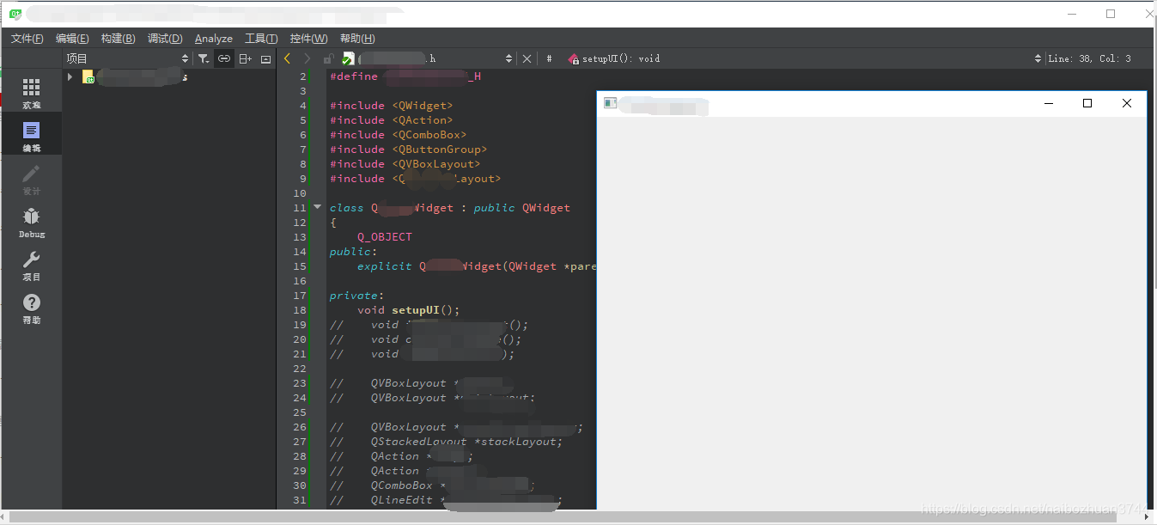Click the green checkmark document icon
Screen dimensions: 1157x525
[349, 58]
